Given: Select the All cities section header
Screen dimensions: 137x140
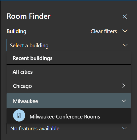Looking at the screenshot, I should 23,72.
